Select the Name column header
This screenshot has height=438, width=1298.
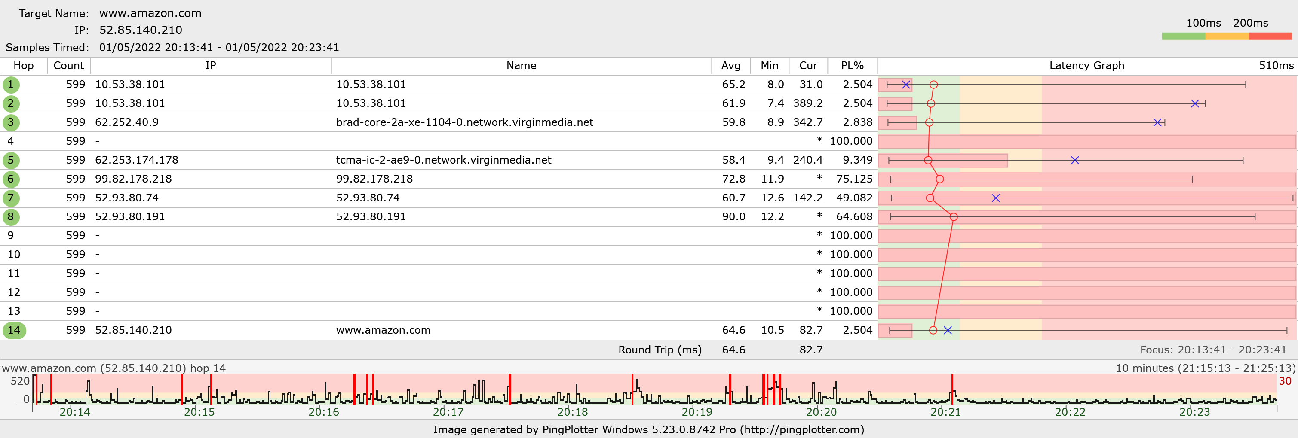521,65
